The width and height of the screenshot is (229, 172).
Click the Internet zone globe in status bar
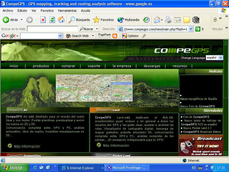(185, 161)
